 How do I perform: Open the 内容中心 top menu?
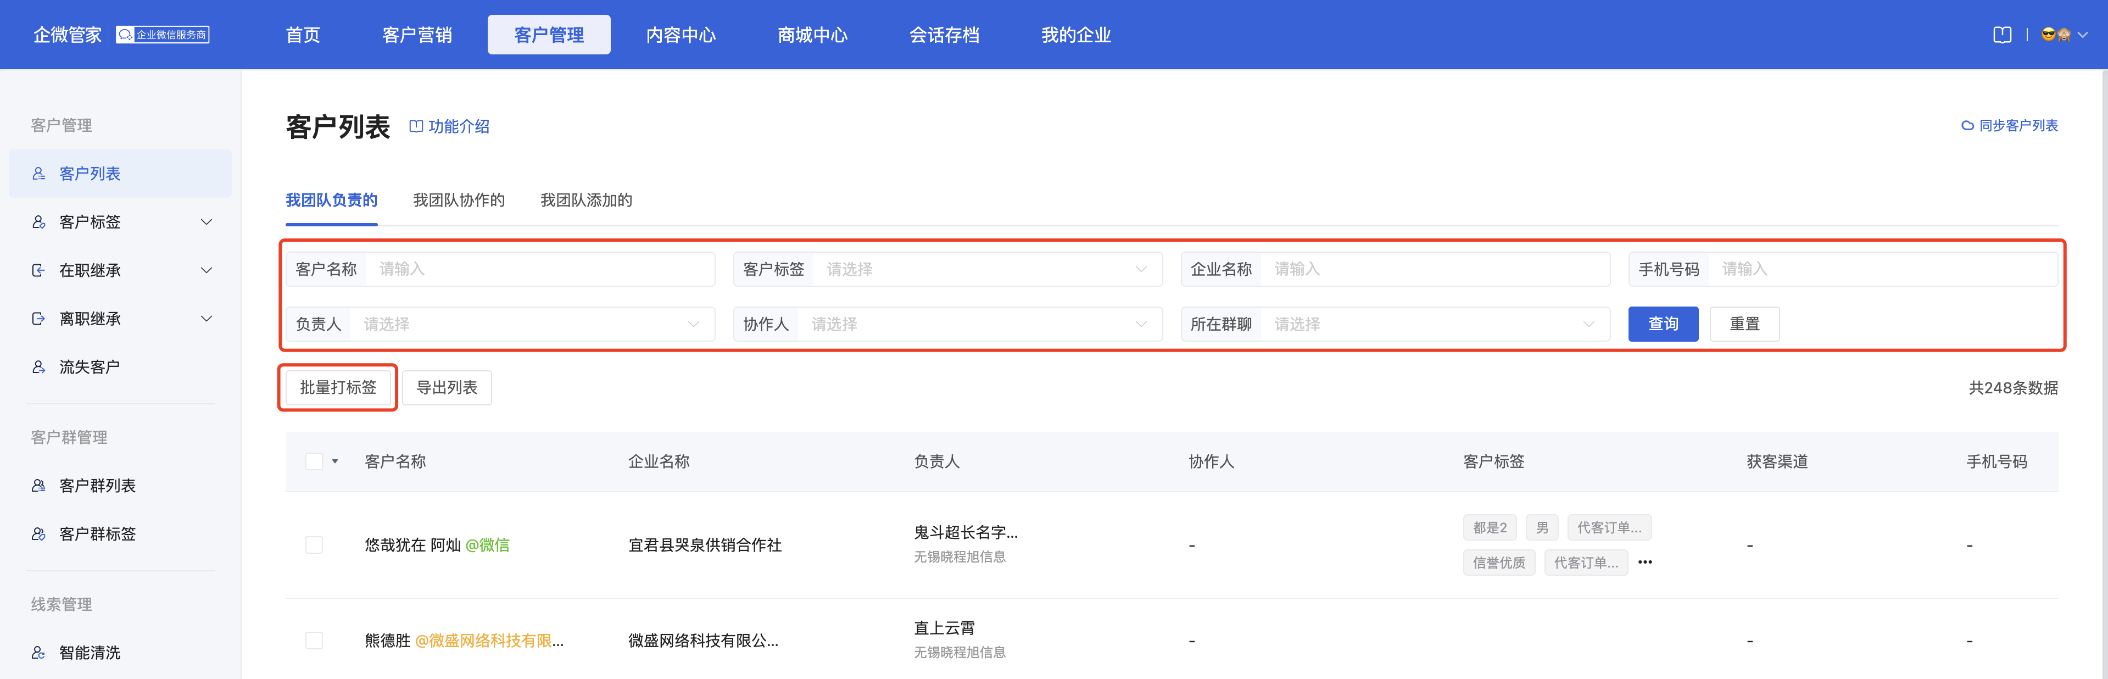pos(681,35)
